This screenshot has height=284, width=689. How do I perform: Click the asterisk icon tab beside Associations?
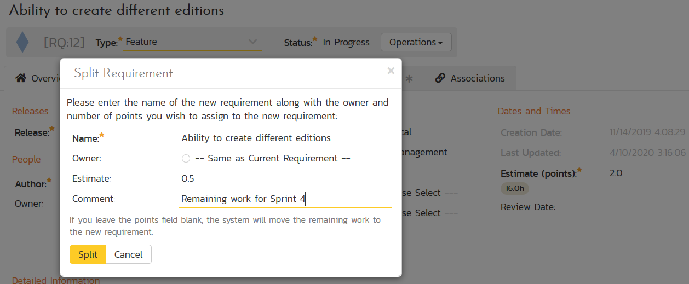pyautogui.click(x=409, y=79)
